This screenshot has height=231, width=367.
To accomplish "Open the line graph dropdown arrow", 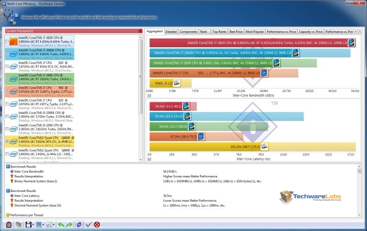I will click(54, 225).
